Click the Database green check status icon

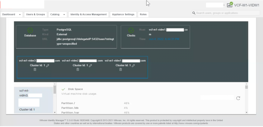[30, 30]
